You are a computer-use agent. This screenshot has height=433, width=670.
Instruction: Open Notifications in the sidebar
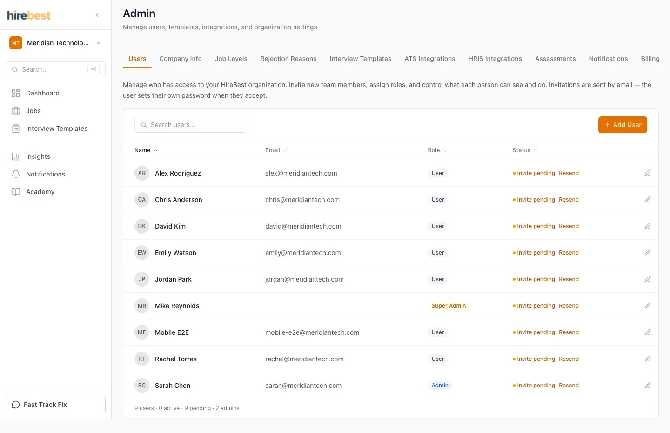[x=56, y=174]
